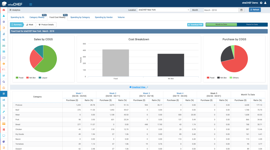
Task: Switch to Category Weekly tab
Action: (37, 17)
